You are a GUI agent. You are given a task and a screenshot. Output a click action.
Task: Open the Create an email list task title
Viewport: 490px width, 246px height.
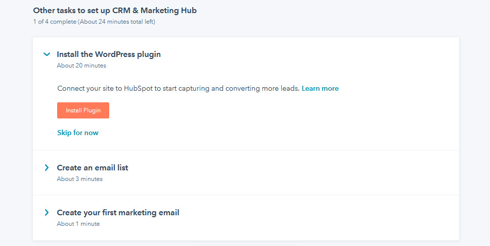click(x=93, y=168)
